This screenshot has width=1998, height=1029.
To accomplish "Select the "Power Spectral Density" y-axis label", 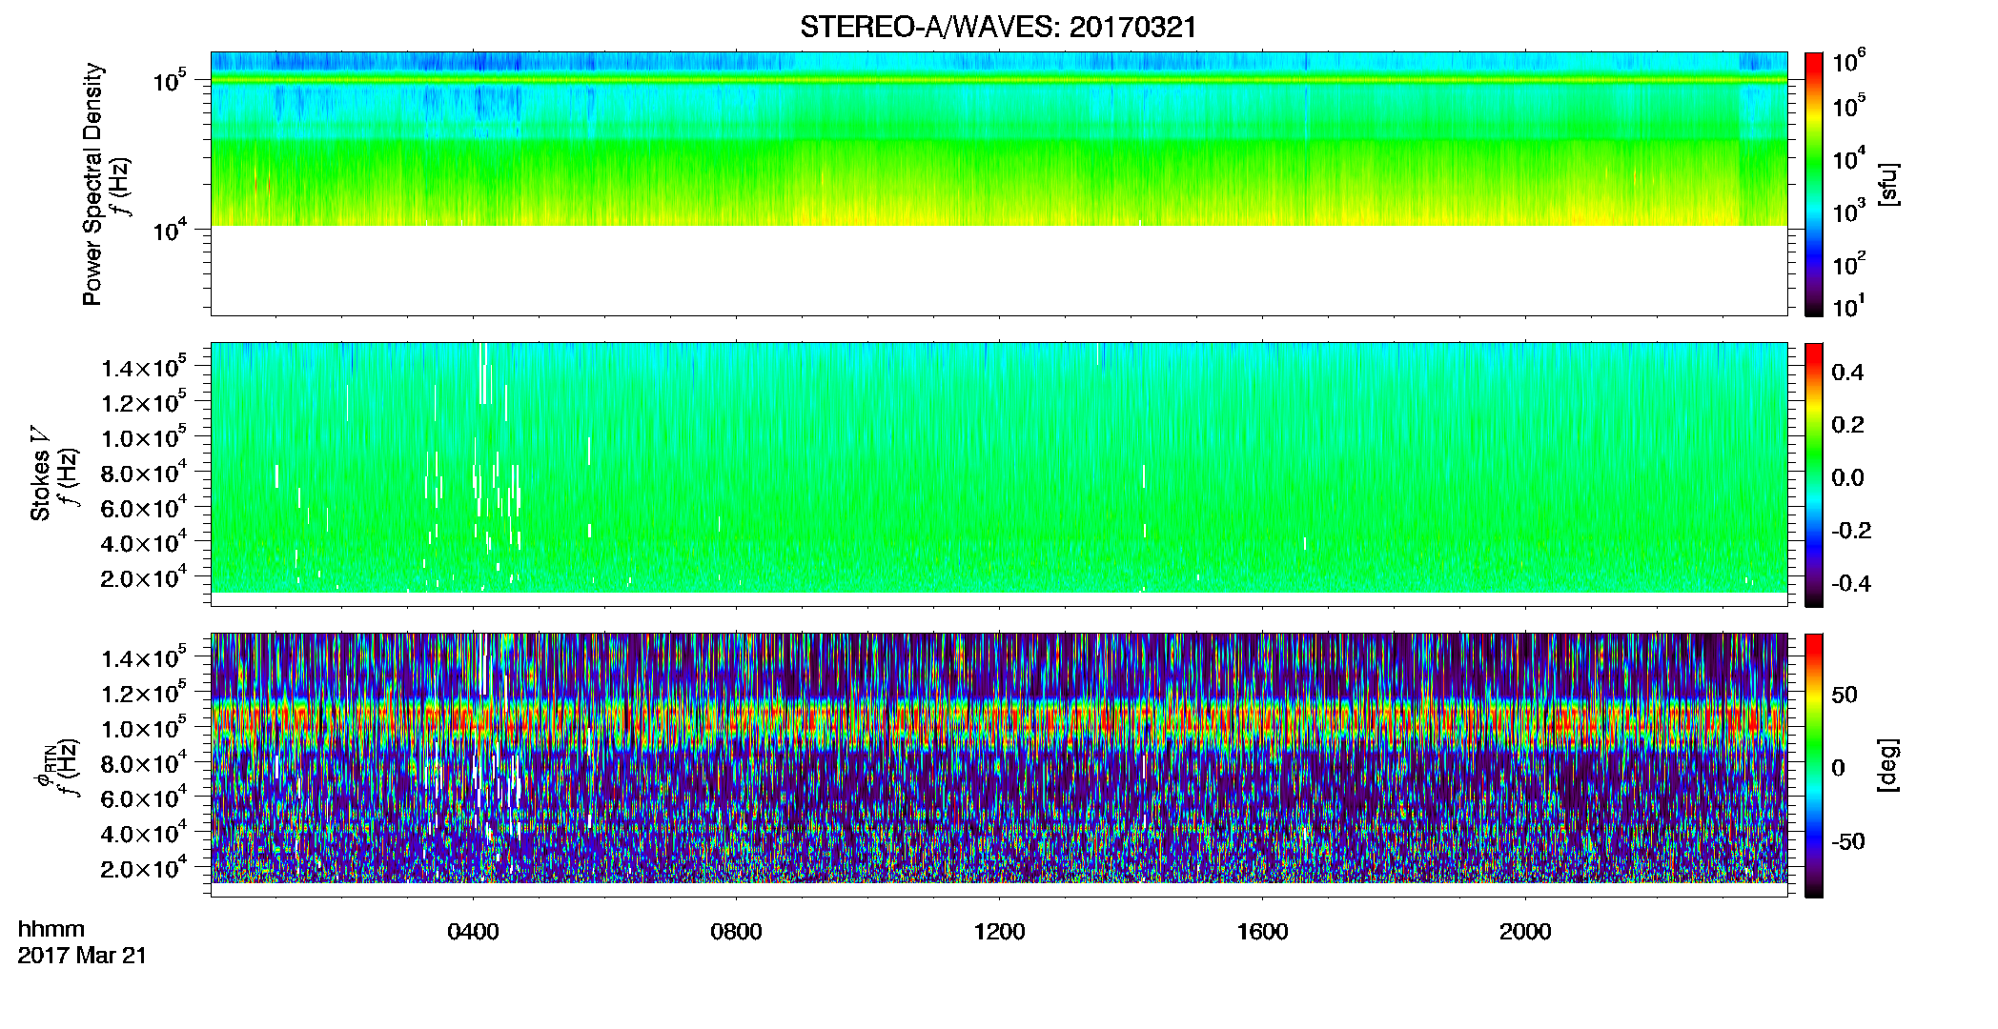I will [92, 184].
